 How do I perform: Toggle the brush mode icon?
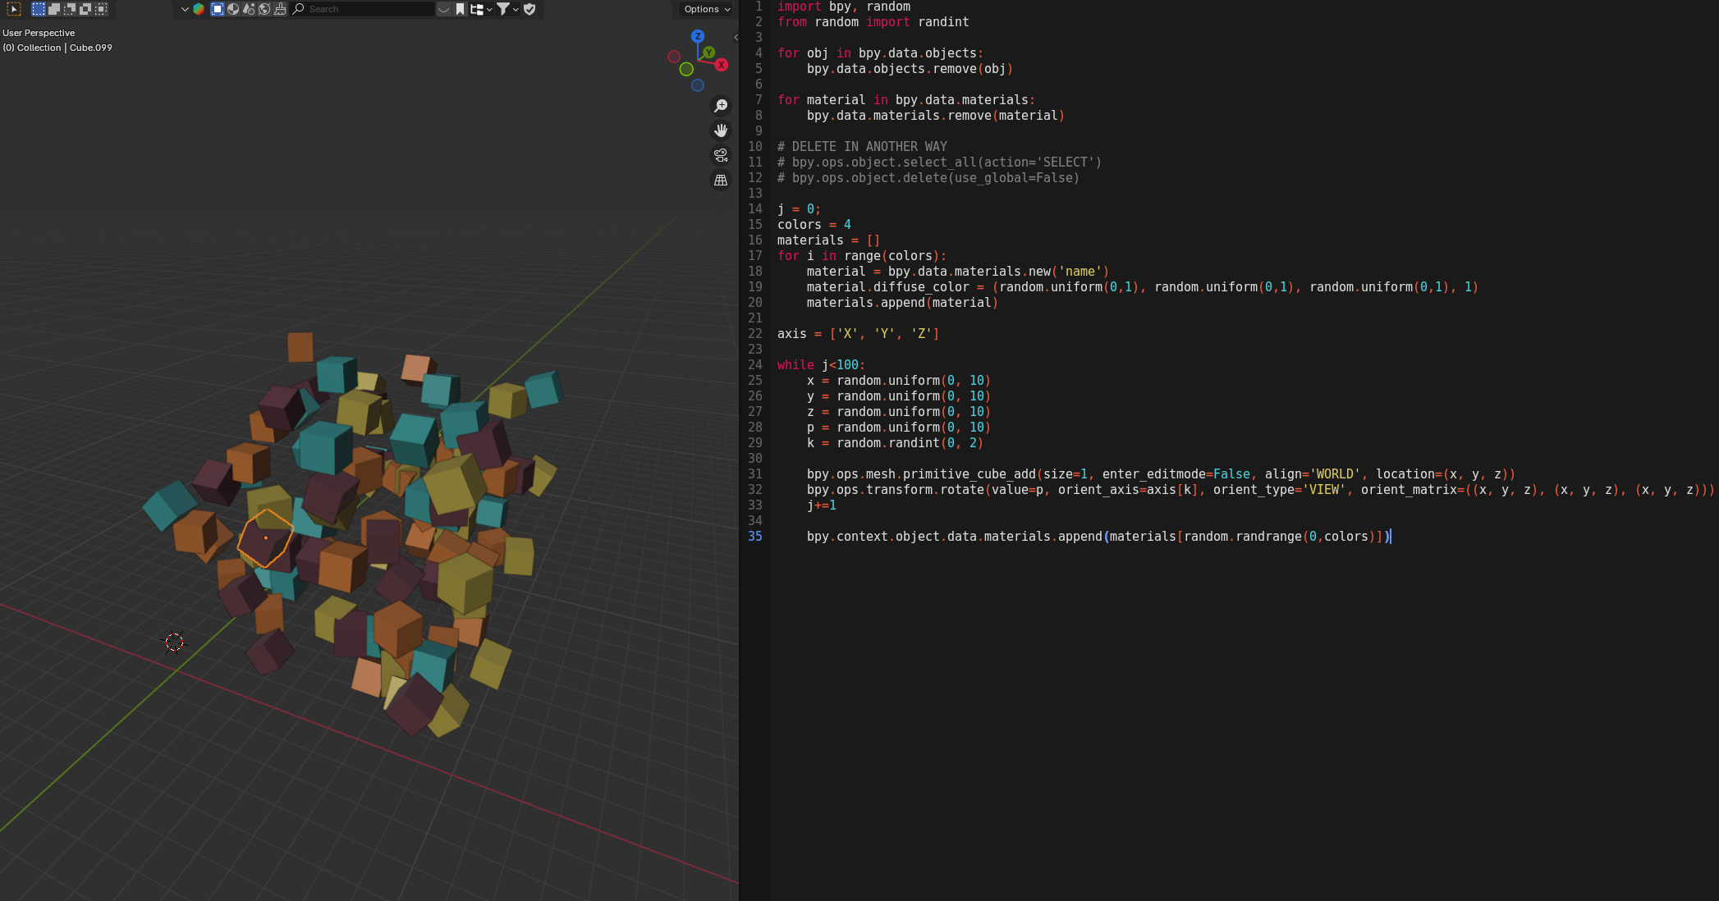(280, 9)
